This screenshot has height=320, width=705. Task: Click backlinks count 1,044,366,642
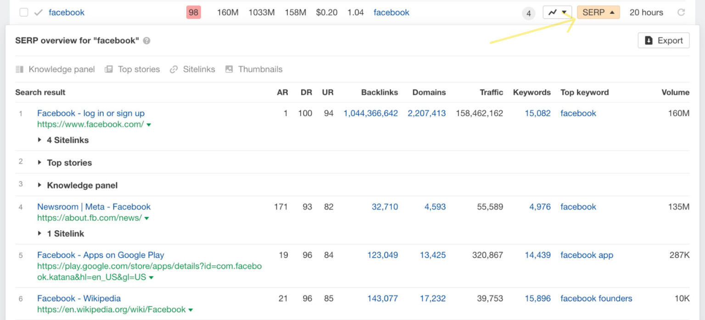(x=370, y=113)
